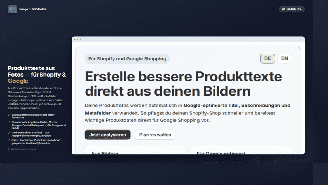Screen dimensions: 328x185
Task: Click heading 'Erstelle bessere Produkttexte direkt aus deinen Bildern'
Action: tap(183, 84)
